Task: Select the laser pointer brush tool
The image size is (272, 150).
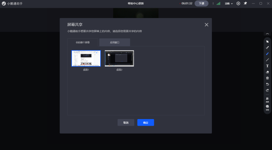Action: (267, 47)
